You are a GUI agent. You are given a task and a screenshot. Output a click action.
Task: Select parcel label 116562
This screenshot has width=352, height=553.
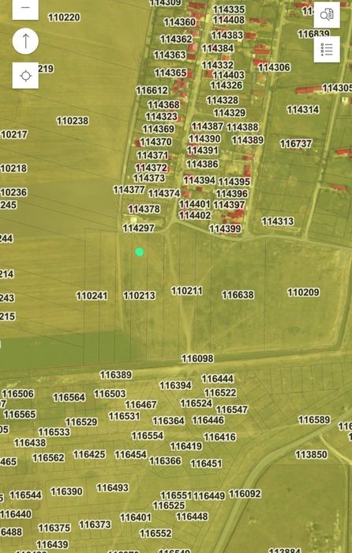coord(49,458)
